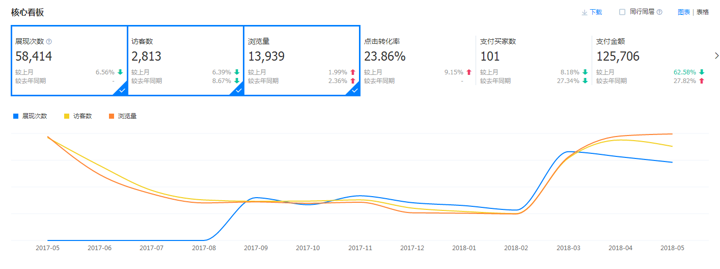Click red up arrow beside 27.82%
The width and height of the screenshot is (720, 269).
pyautogui.click(x=702, y=81)
